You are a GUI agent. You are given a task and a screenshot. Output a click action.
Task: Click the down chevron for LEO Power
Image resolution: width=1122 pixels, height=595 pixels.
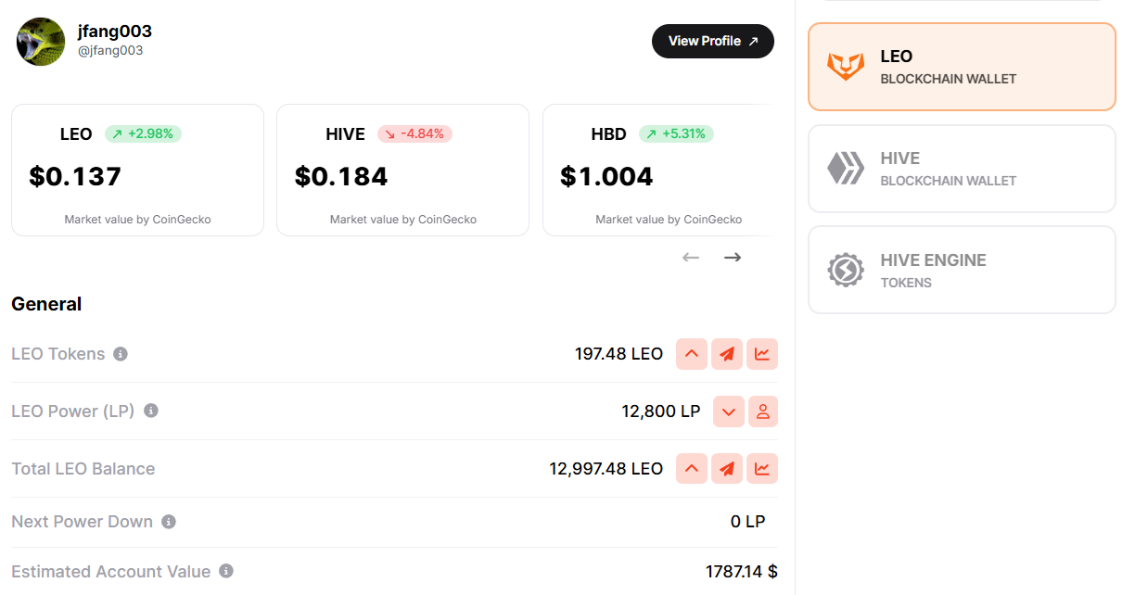click(729, 411)
